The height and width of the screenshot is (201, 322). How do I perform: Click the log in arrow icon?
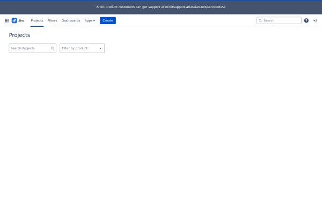tap(315, 20)
